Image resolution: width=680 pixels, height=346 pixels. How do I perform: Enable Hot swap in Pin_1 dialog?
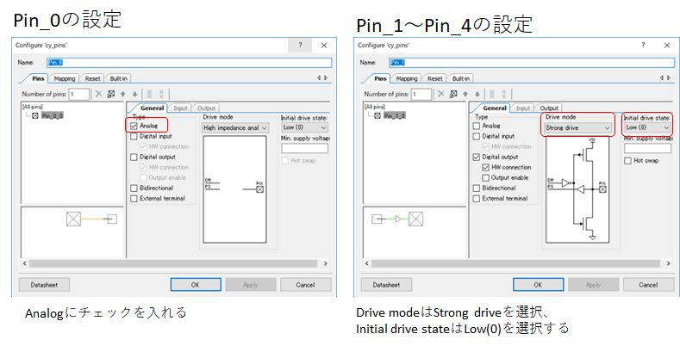[628, 161]
